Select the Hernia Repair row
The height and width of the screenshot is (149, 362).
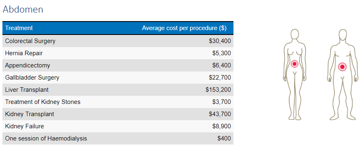[x=118, y=53]
